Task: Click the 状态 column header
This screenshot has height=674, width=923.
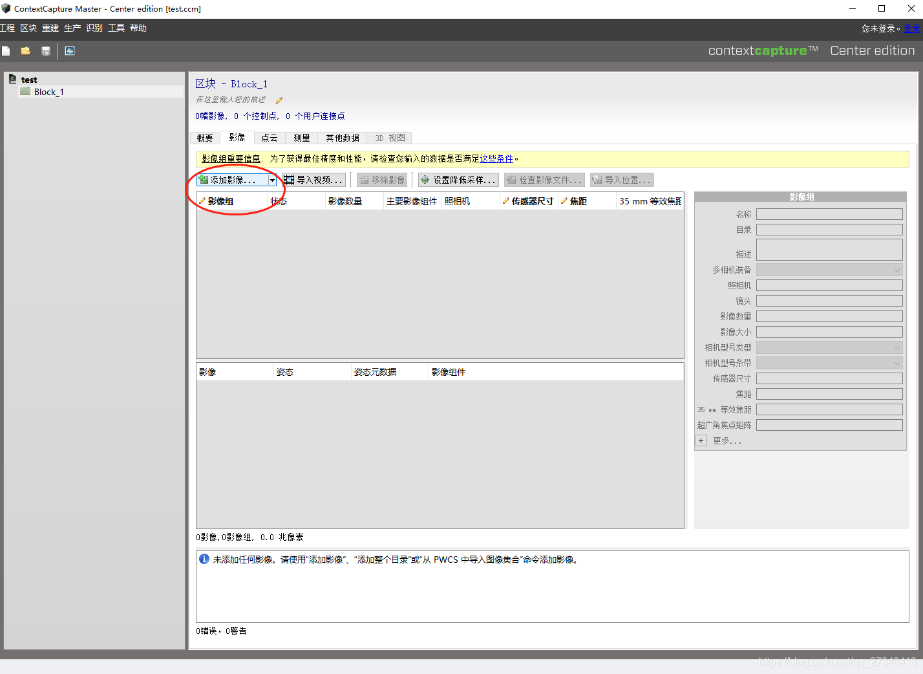Action: [297, 201]
